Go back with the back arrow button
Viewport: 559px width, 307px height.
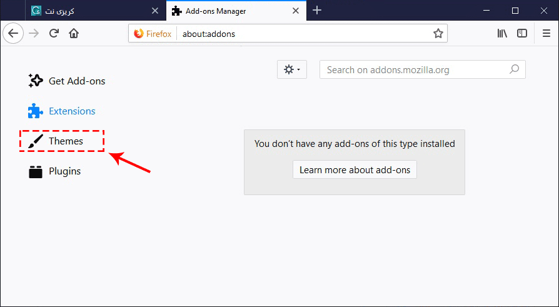(13, 34)
